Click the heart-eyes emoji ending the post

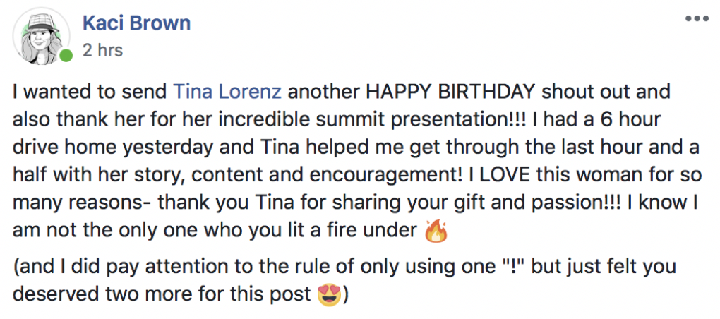[x=329, y=294]
